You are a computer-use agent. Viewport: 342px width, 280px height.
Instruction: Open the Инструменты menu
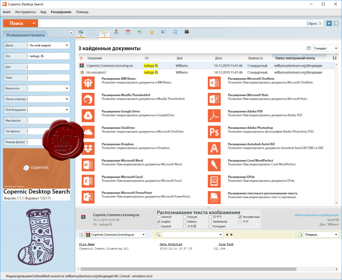pos(25,12)
